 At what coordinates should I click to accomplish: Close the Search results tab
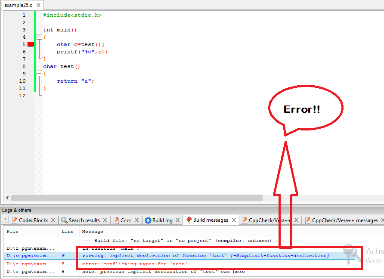(104, 220)
